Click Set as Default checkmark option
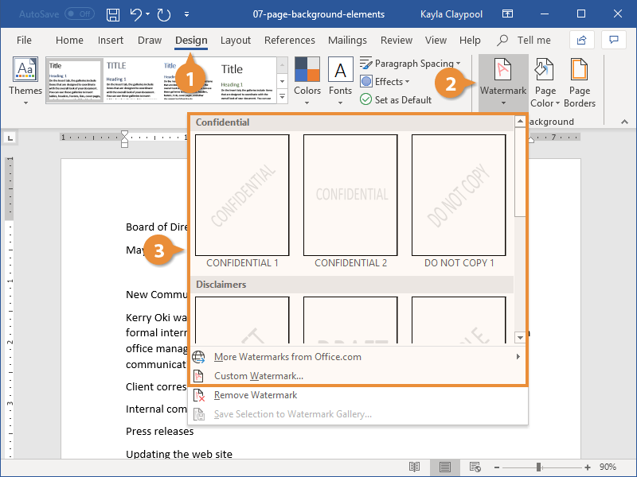The height and width of the screenshot is (477, 637). click(x=396, y=99)
